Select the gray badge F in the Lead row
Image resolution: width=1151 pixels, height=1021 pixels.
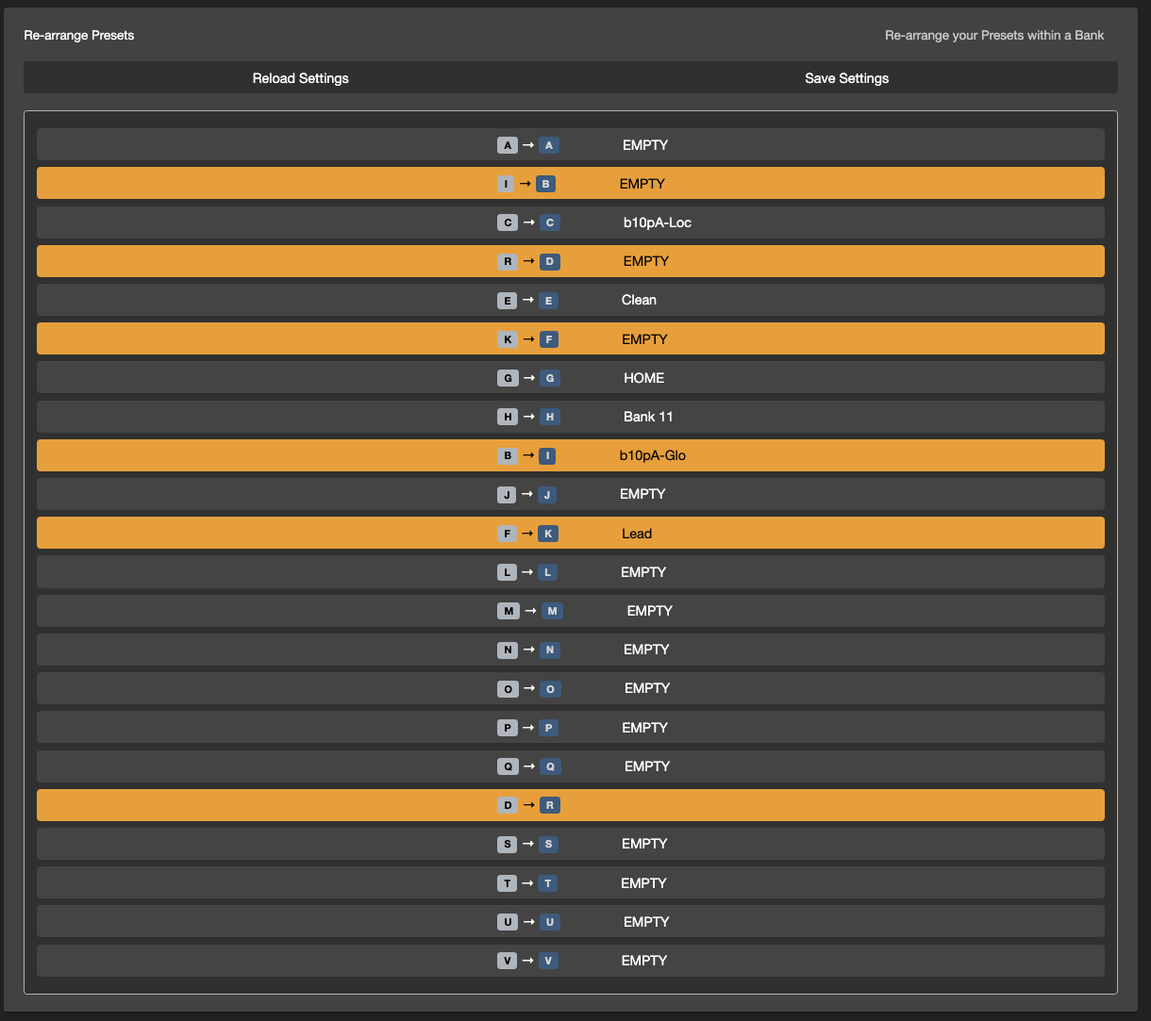(x=507, y=534)
